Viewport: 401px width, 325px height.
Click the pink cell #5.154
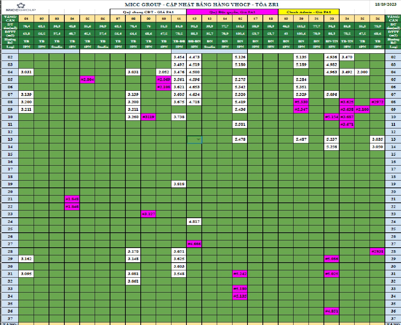coord(332,117)
